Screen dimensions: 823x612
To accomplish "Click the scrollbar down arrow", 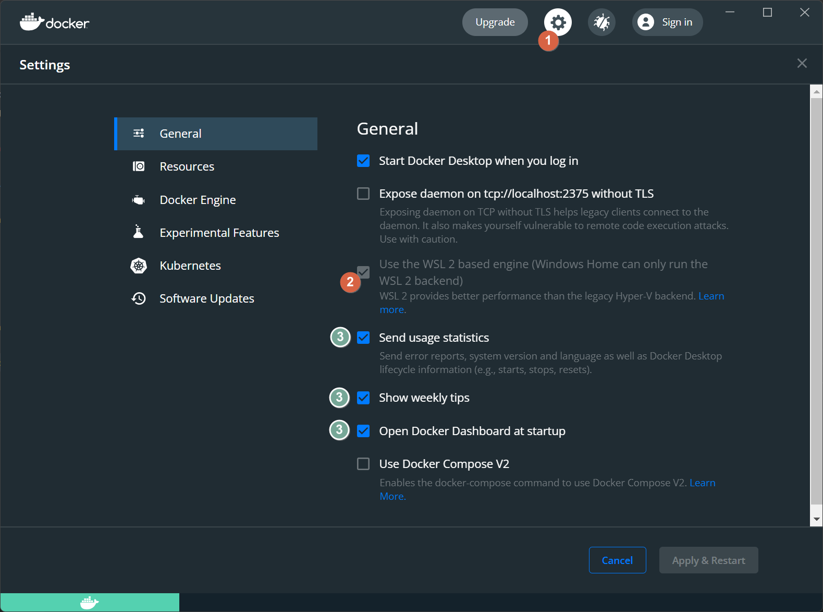I will click(x=817, y=519).
